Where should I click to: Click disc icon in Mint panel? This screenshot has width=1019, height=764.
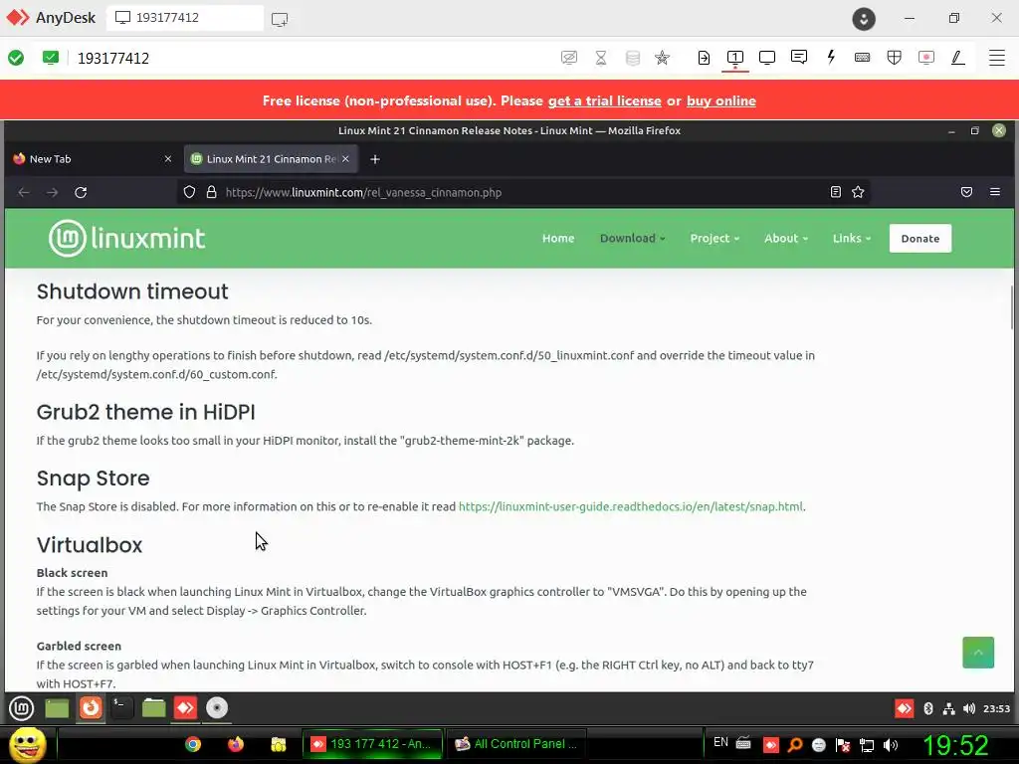217,707
